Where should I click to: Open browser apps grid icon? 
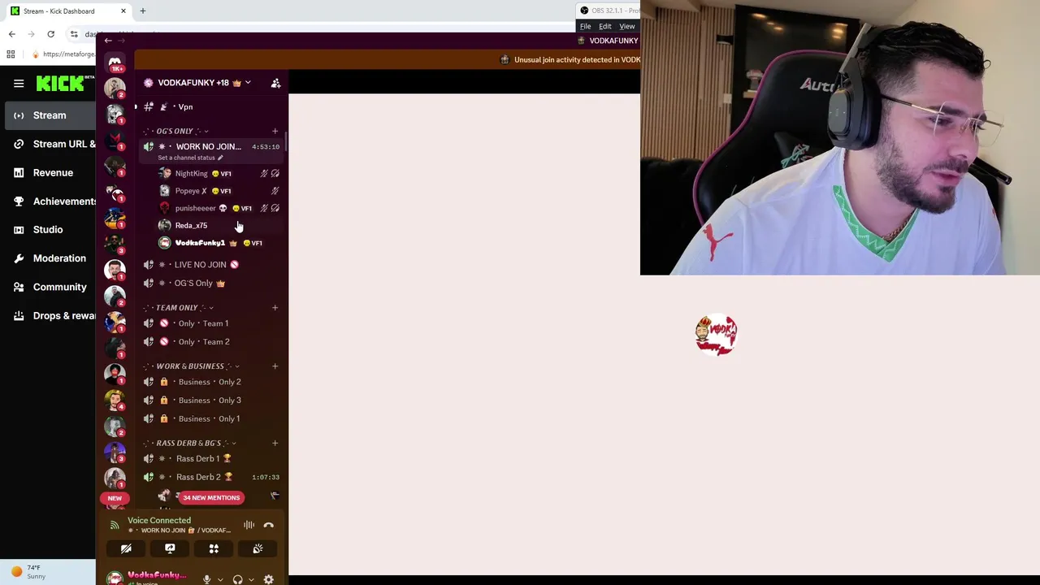pyautogui.click(x=11, y=54)
